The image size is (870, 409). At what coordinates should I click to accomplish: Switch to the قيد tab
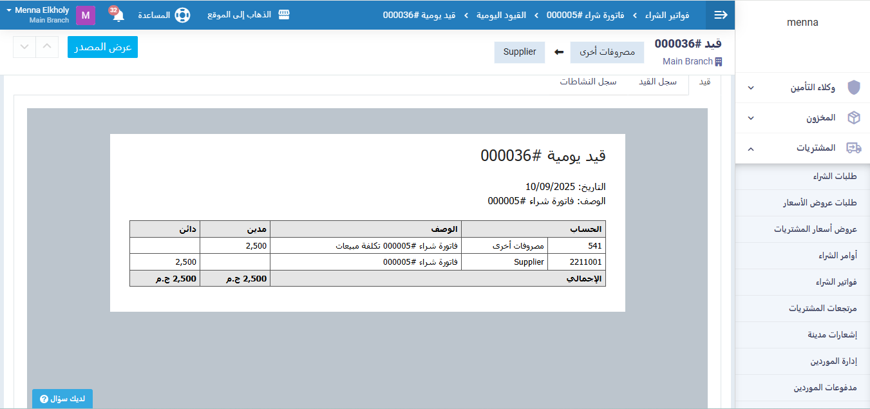[705, 82]
